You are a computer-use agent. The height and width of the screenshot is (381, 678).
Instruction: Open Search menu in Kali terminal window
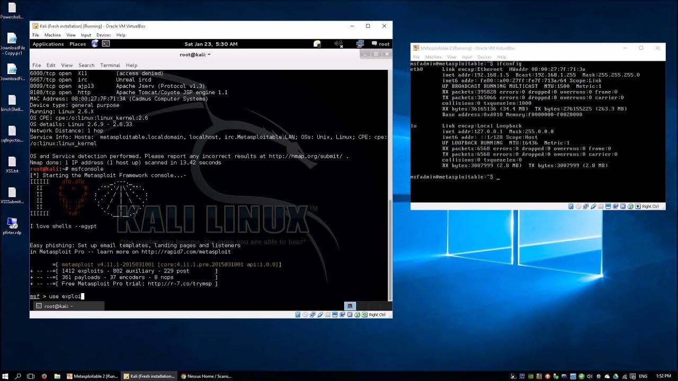(x=86, y=65)
